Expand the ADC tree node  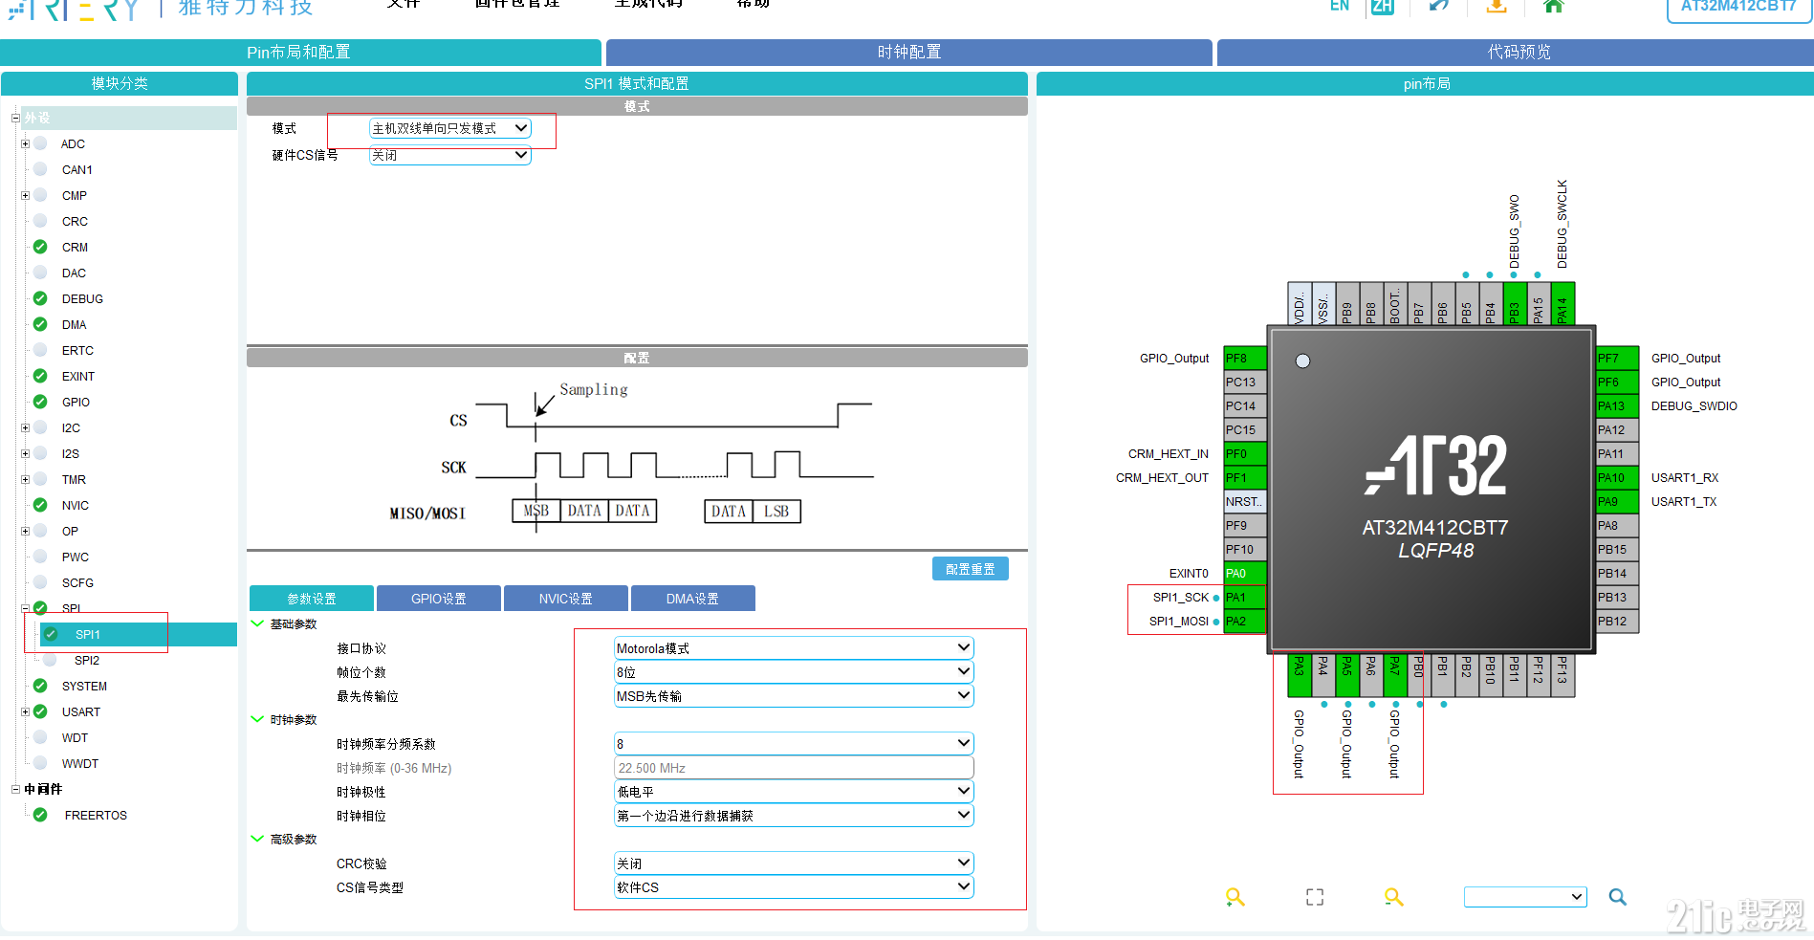pos(25,143)
